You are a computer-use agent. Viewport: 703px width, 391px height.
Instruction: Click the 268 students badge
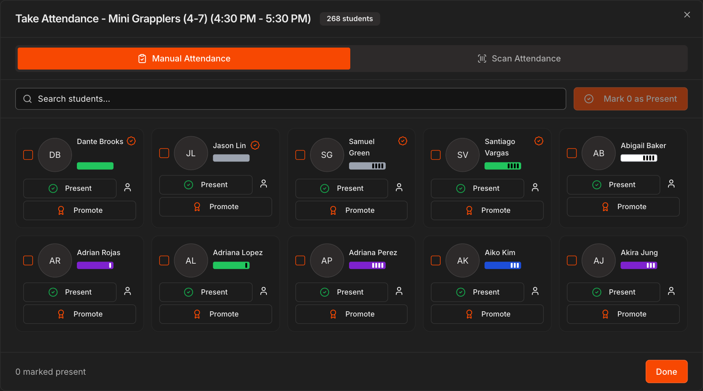click(x=350, y=19)
